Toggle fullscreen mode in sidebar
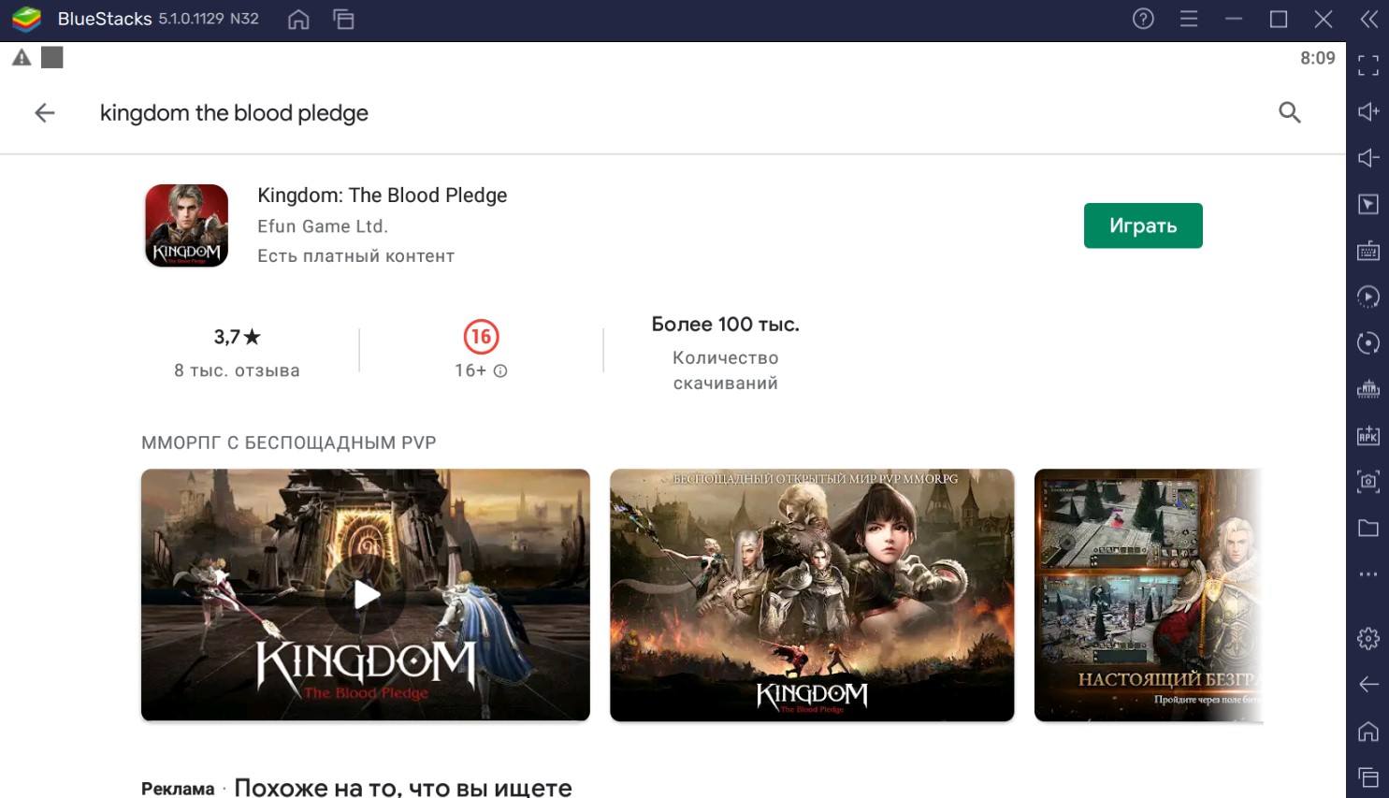This screenshot has height=798, width=1389. pyautogui.click(x=1368, y=65)
